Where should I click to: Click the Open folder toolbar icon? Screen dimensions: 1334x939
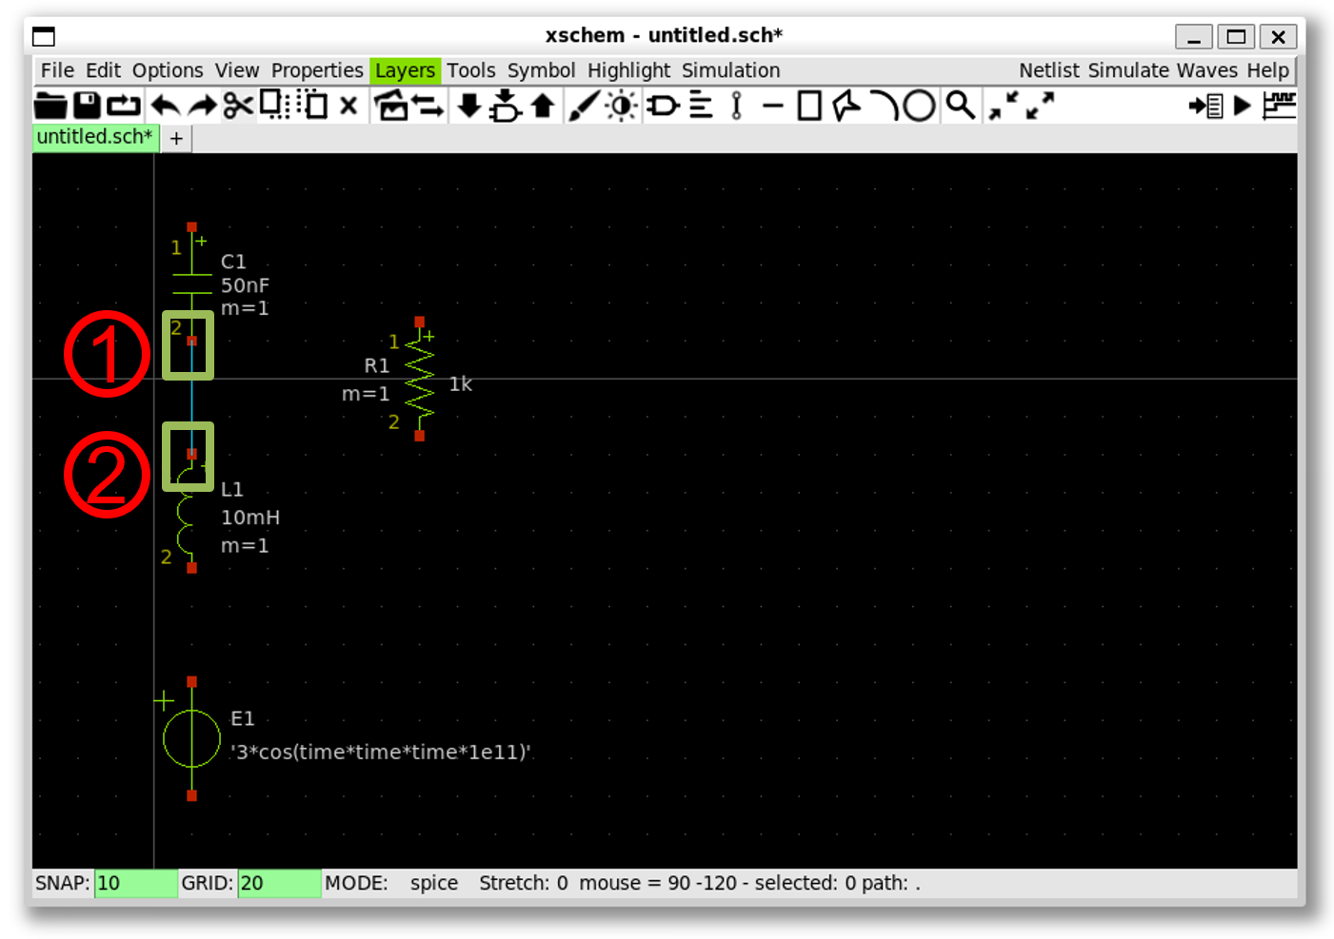50,106
